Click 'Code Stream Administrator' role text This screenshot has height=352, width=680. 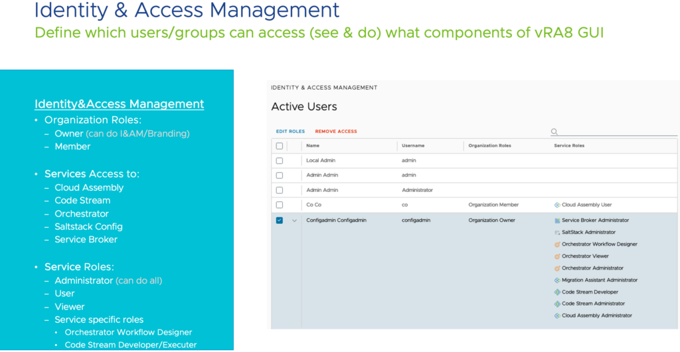click(594, 304)
